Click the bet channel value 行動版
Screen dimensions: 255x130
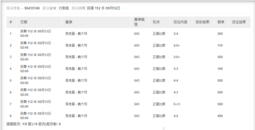[x=64, y=8]
